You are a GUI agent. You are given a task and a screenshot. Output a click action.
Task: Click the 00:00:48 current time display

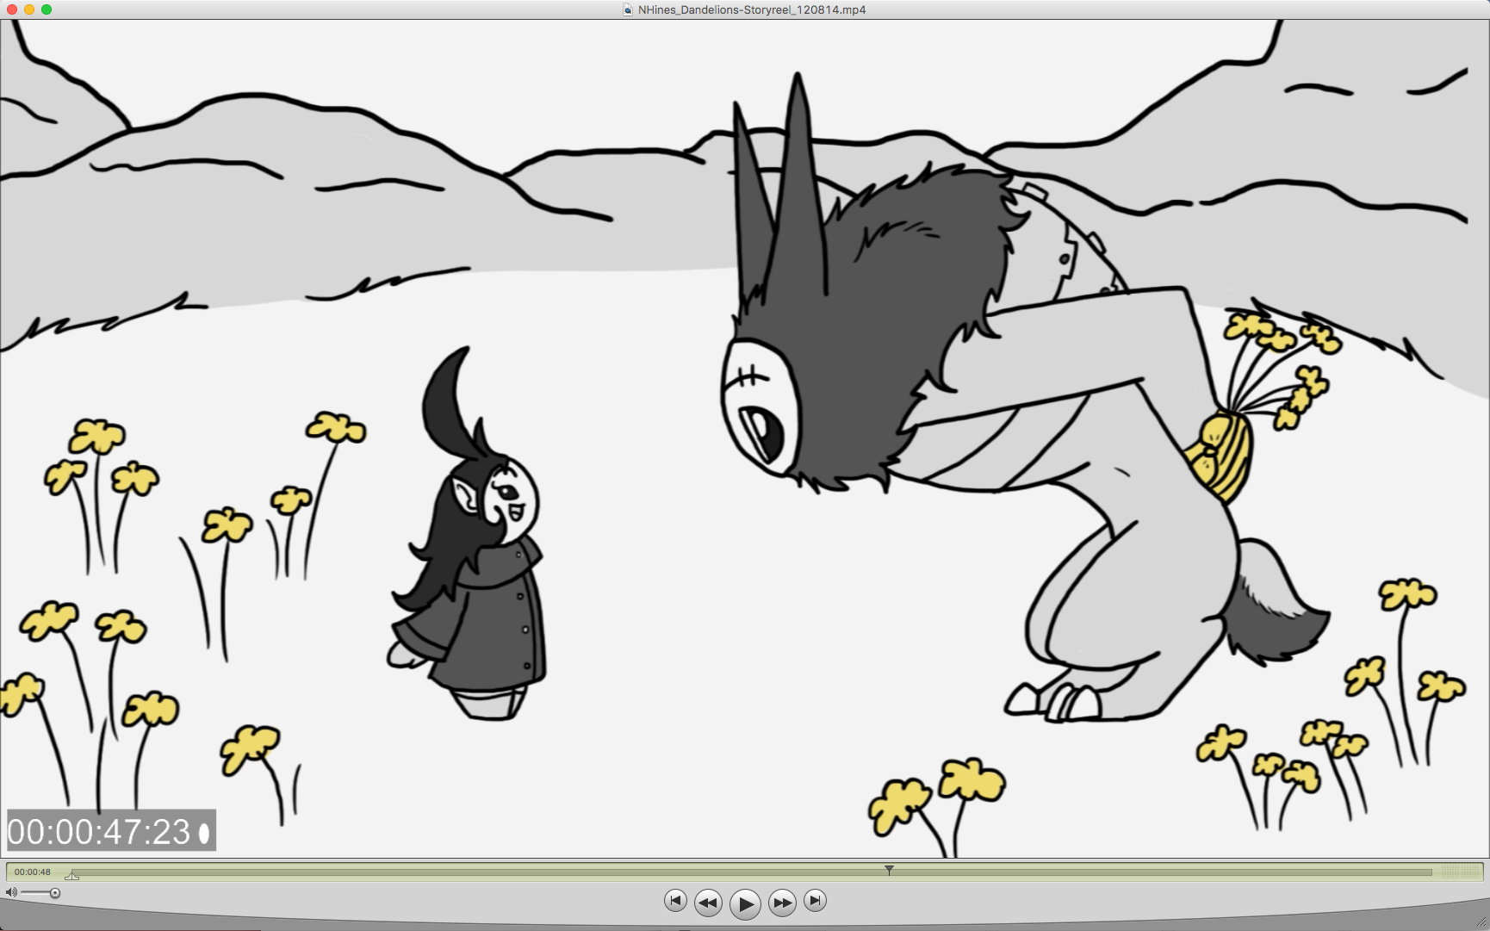33,872
